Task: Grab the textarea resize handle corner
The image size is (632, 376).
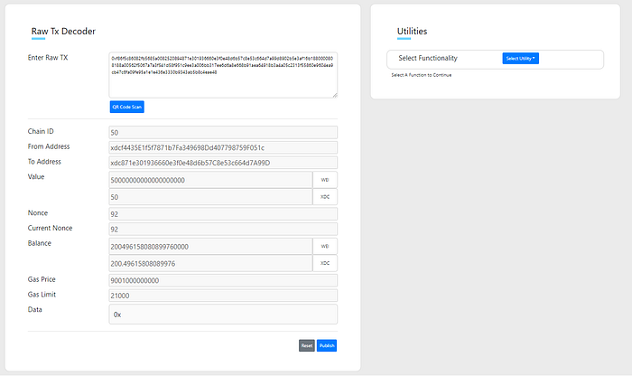Action: pyautogui.click(x=335, y=95)
